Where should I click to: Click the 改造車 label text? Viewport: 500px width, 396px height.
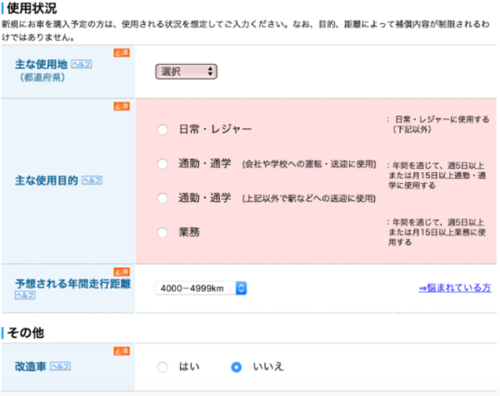31,366
